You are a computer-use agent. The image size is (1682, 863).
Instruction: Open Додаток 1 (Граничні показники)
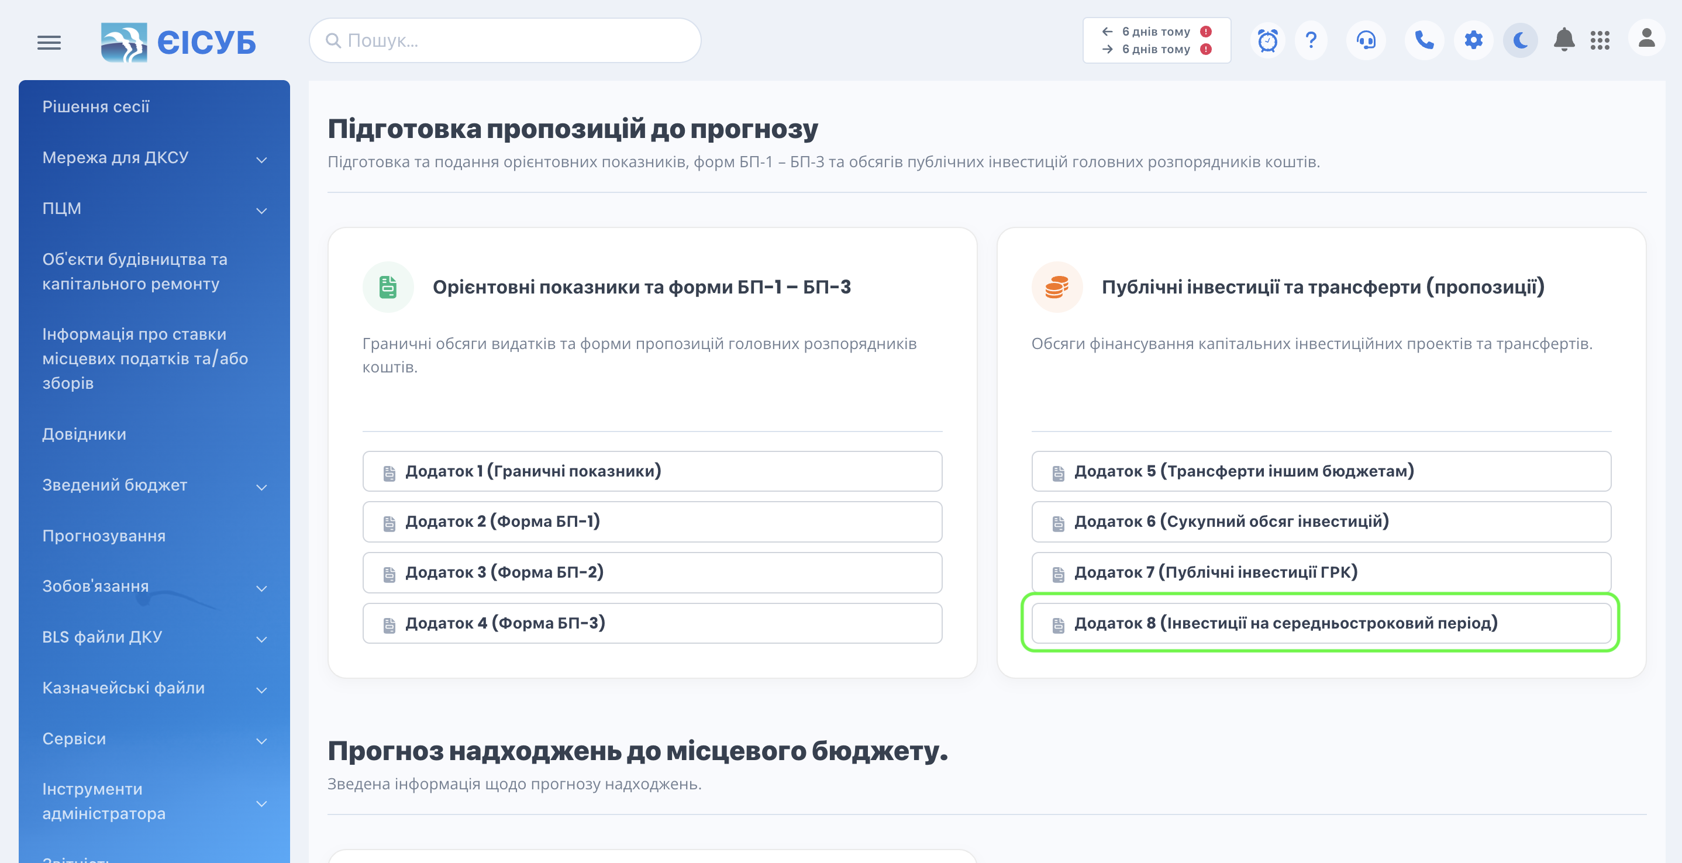[652, 471]
